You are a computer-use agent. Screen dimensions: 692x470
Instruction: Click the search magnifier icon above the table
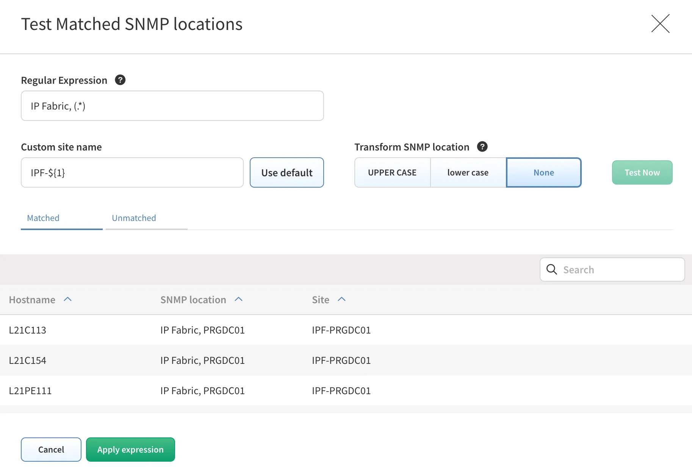551,269
